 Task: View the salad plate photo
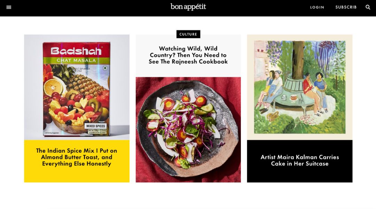[x=188, y=130]
